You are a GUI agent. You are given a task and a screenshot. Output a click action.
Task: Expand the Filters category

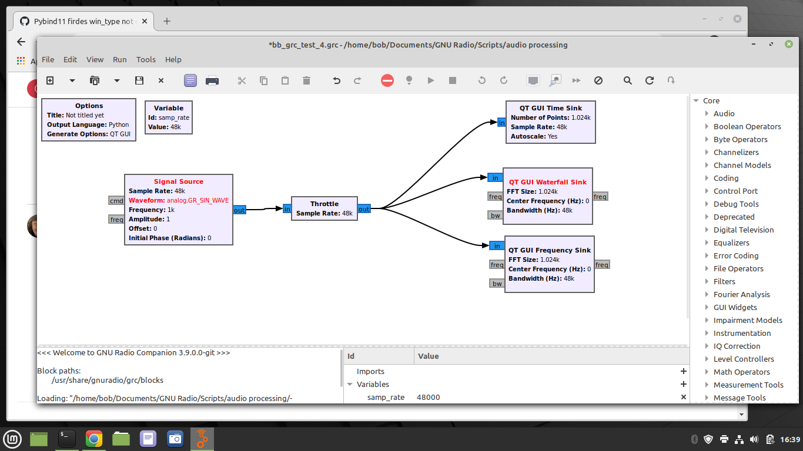pos(707,282)
